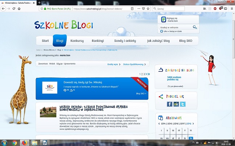235x146 pixels.
Task: Show earlier years with archive left arrow
Action: [x=159, y=124]
